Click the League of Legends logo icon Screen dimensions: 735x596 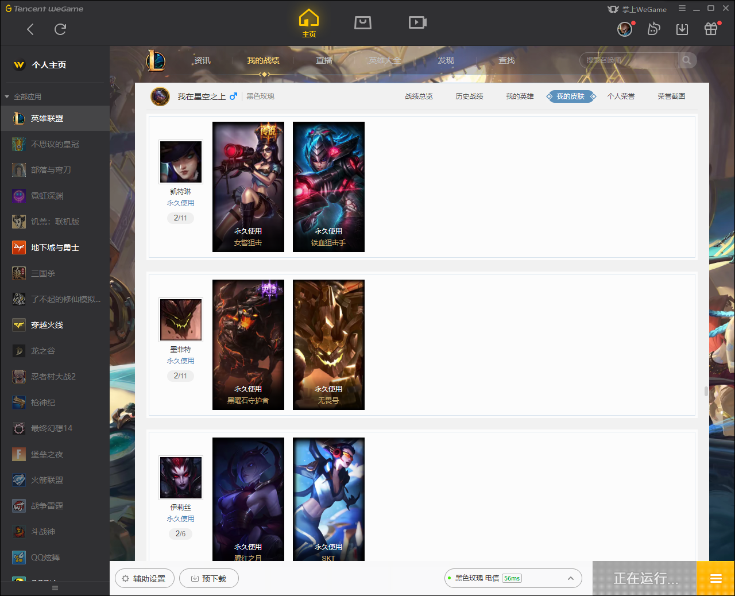click(x=156, y=60)
